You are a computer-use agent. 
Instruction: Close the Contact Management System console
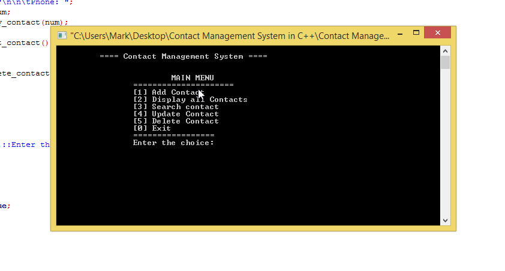(438, 33)
